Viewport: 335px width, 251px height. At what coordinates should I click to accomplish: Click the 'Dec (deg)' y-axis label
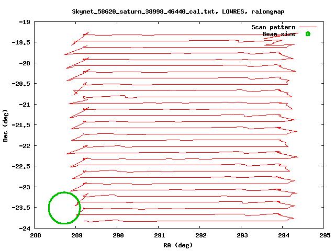pos(6,125)
